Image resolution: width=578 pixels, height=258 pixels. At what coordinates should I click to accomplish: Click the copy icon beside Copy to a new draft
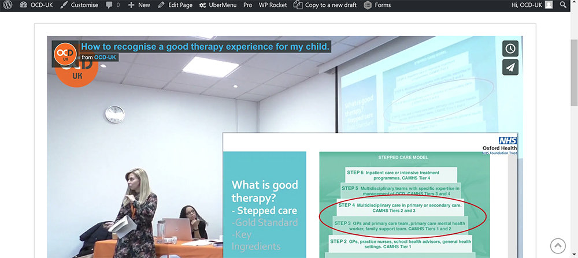(298, 5)
